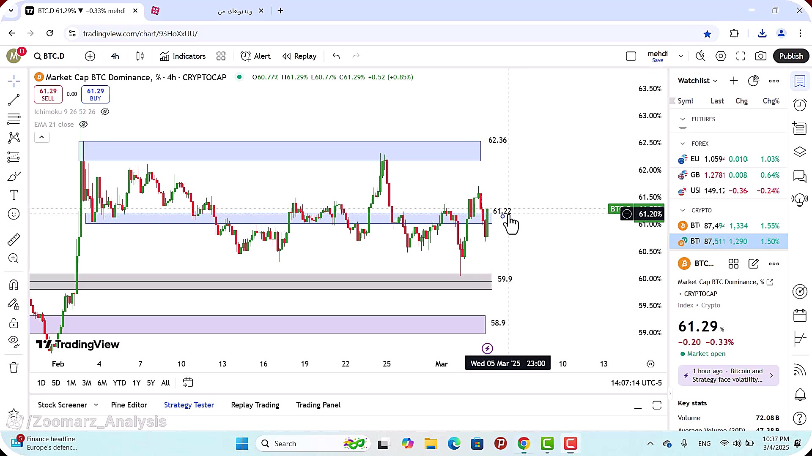This screenshot has width=812, height=456.
Task: Create a new Alert
Action: (x=255, y=56)
